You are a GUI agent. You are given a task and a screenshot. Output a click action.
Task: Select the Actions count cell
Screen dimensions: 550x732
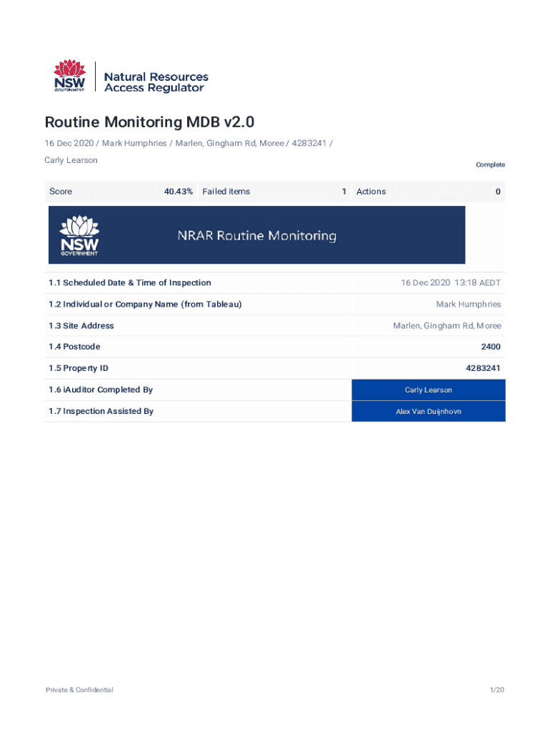[x=428, y=192]
